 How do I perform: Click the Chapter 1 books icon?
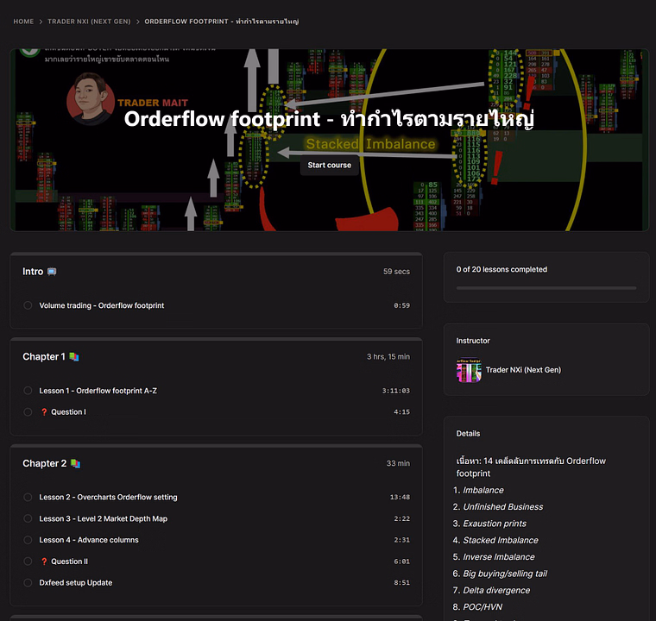click(74, 357)
